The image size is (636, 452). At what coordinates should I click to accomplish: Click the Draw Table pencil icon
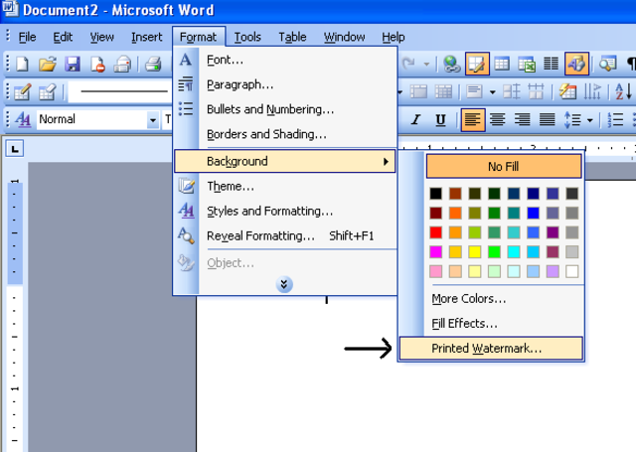click(22, 91)
